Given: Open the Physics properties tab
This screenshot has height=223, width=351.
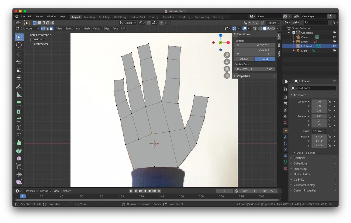Looking at the screenshot, I should point(285,149).
